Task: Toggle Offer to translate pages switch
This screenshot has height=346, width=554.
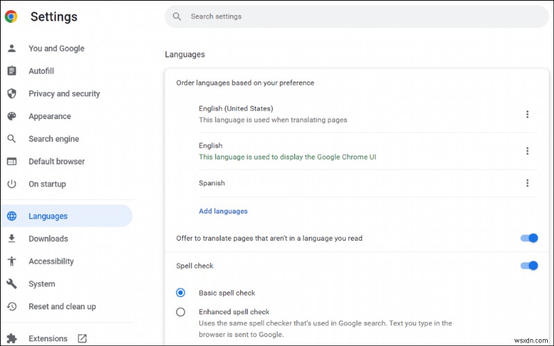Action: pyautogui.click(x=529, y=238)
